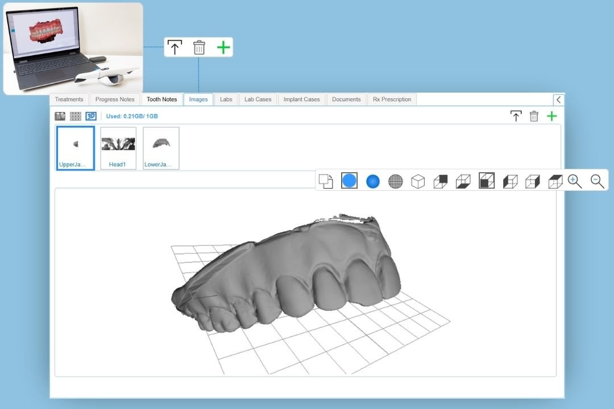The width and height of the screenshot is (614, 409).
Task: Click the green upload arrow icon
Action: (516, 115)
